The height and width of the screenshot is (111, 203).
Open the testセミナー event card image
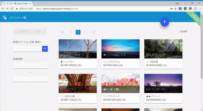[78, 83]
